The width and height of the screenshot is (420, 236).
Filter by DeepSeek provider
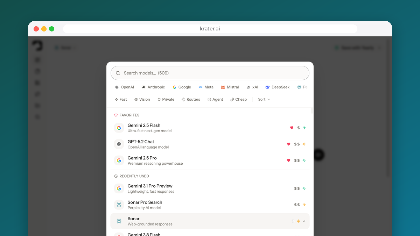(277, 87)
